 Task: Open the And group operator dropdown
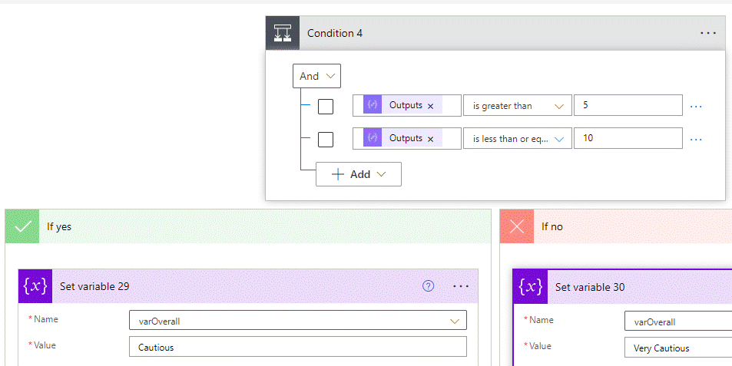click(317, 76)
